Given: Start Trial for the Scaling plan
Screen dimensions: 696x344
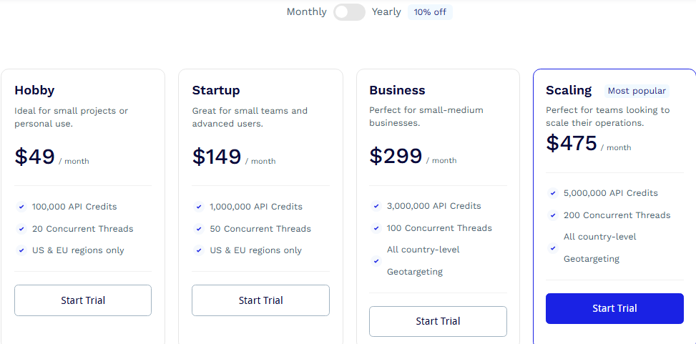Looking at the screenshot, I should (614, 308).
